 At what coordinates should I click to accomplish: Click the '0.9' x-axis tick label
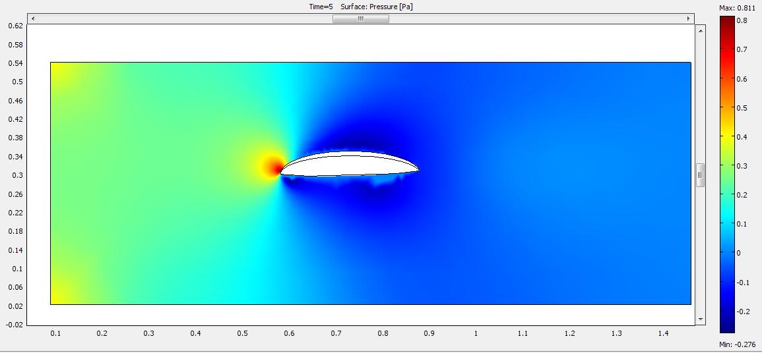(x=429, y=334)
